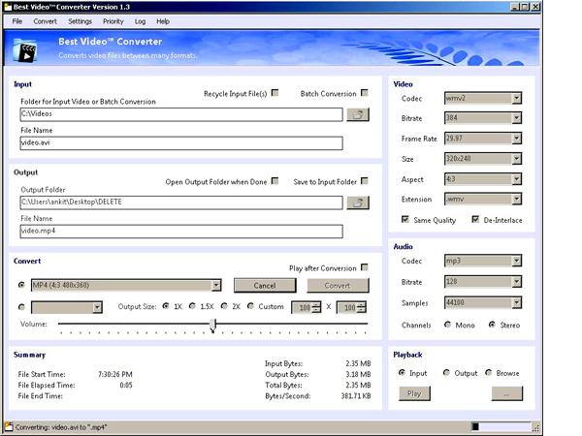Click the conversion progress bar in status bar
Screen dimensions: 582x436
(x=501, y=426)
